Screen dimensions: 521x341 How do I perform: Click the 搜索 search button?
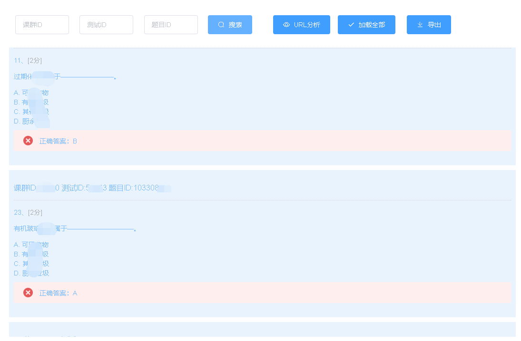click(230, 25)
